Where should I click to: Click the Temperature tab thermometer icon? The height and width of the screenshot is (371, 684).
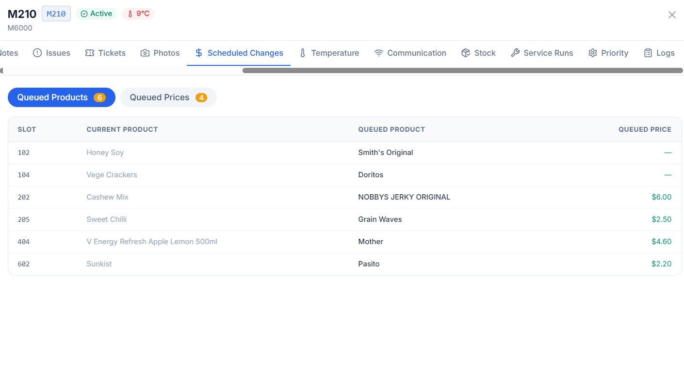(x=303, y=53)
